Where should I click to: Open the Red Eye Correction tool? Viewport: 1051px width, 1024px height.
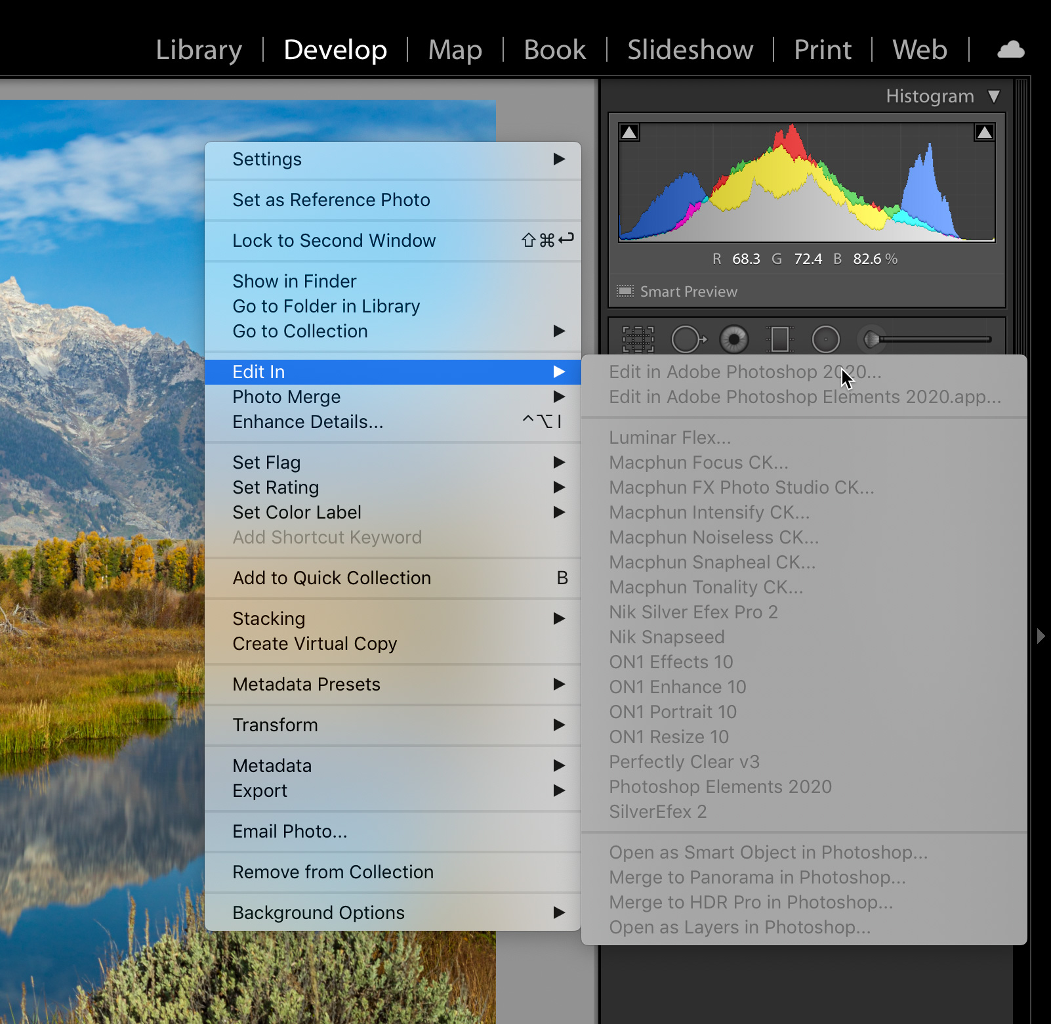[733, 339]
